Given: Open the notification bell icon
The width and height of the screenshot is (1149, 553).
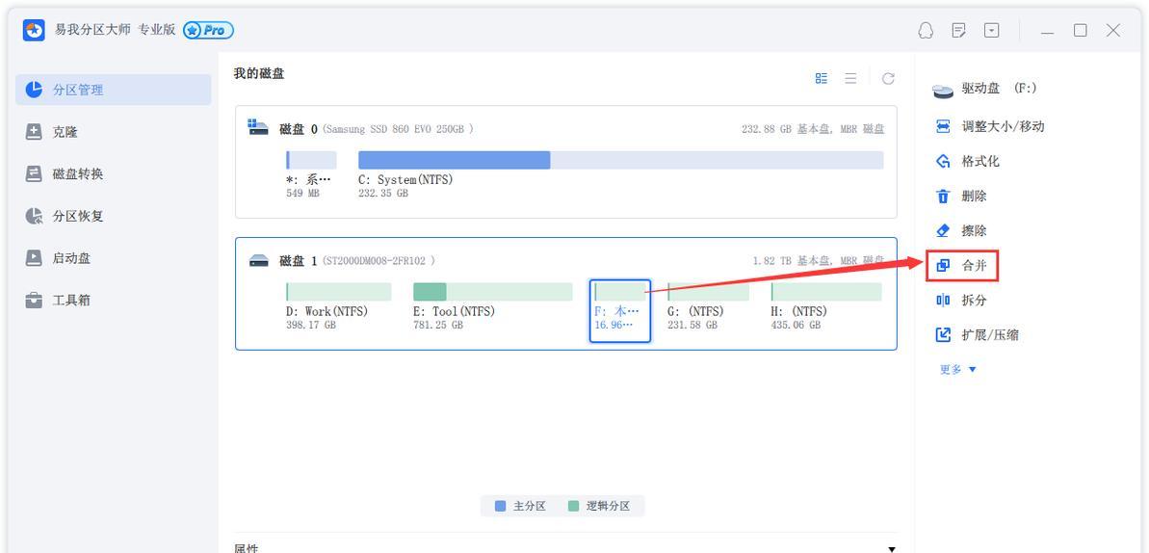Looking at the screenshot, I should pos(926,30).
